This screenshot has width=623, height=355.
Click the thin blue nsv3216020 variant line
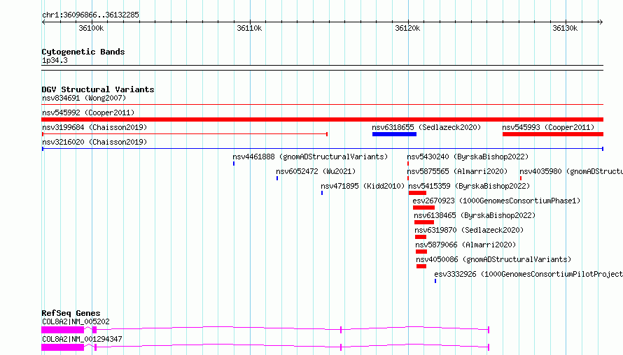(323, 149)
